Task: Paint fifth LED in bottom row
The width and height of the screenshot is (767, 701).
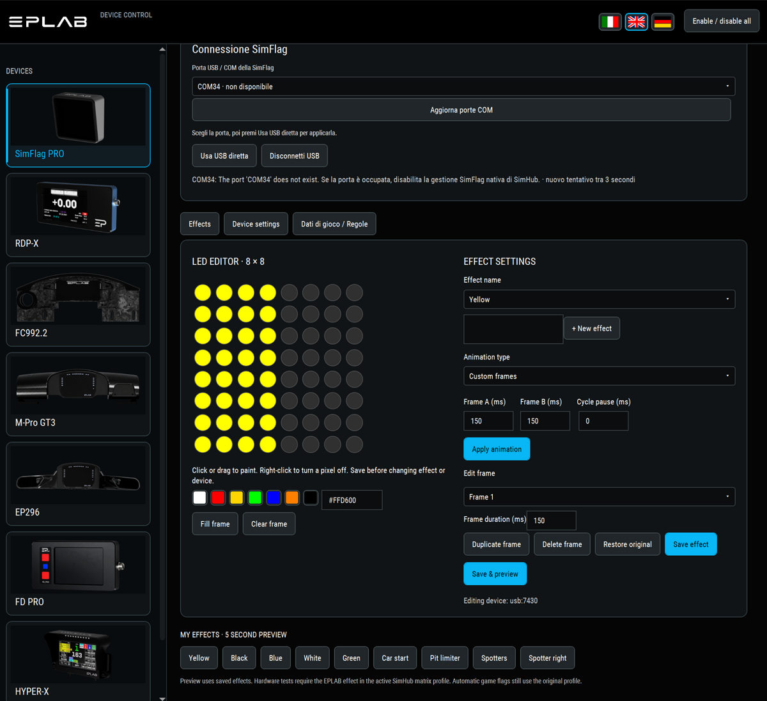Action: click(290, 444)
